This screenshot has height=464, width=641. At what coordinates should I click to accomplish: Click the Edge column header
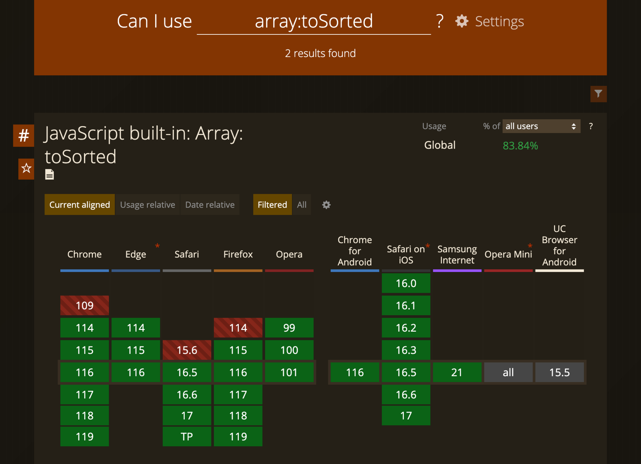tap(136, 254)
